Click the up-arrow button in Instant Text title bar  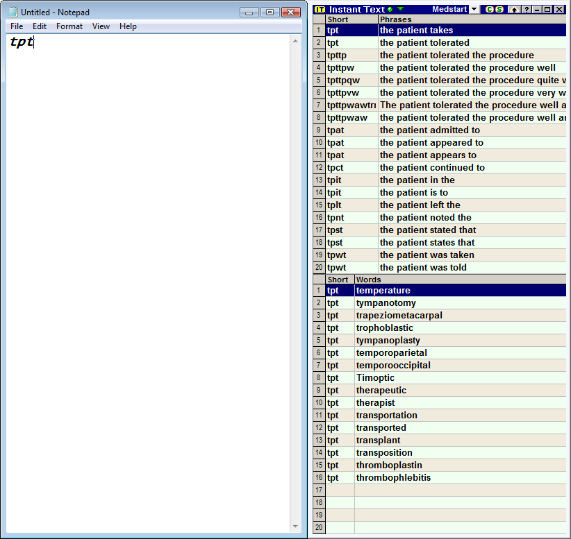pos(514,10)
